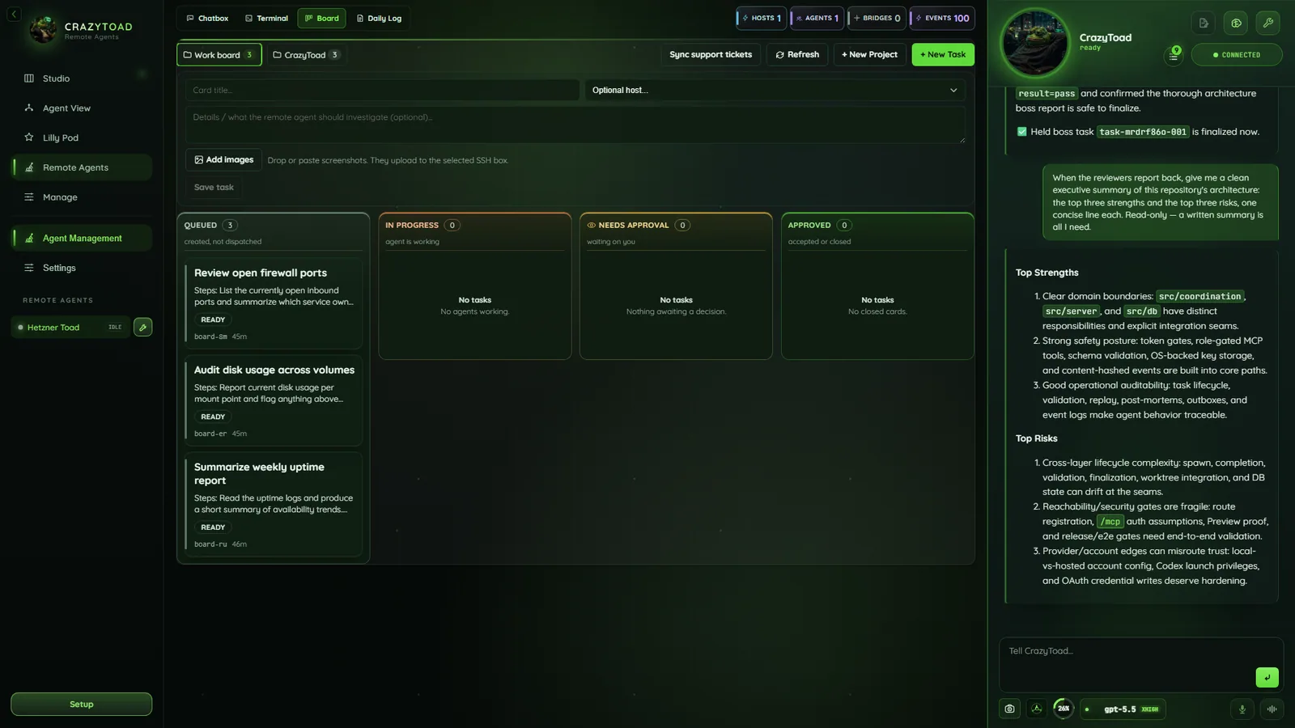Click the task-mrdrf86o-001 code tag
This screenshot has height=728, width=1295.
tap(1143, 132)
